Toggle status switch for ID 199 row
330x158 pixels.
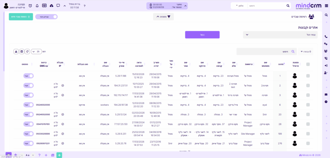tap(28, 134)
